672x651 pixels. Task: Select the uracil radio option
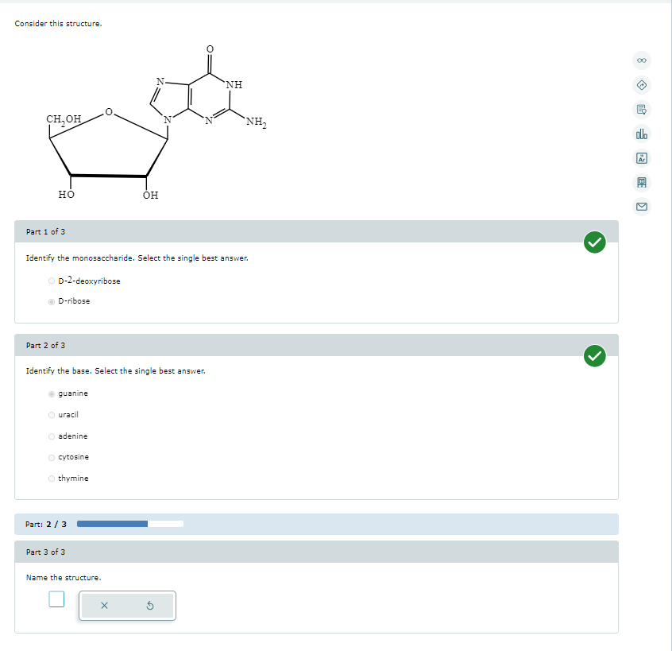(51, 414)
